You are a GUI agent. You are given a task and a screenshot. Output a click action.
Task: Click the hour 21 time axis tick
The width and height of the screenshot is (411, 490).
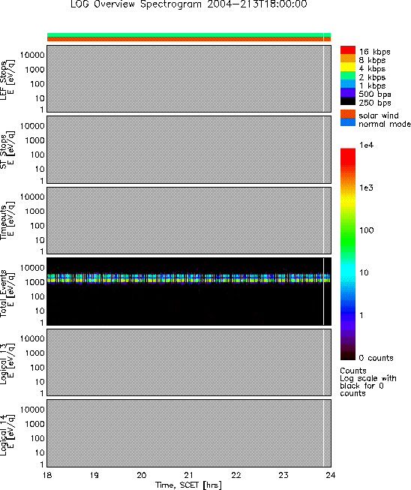coord(189,475)
